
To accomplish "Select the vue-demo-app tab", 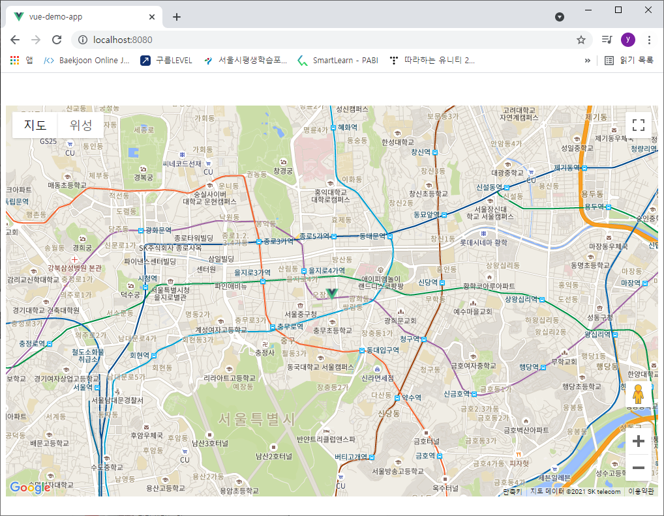I will coord(84,17).
